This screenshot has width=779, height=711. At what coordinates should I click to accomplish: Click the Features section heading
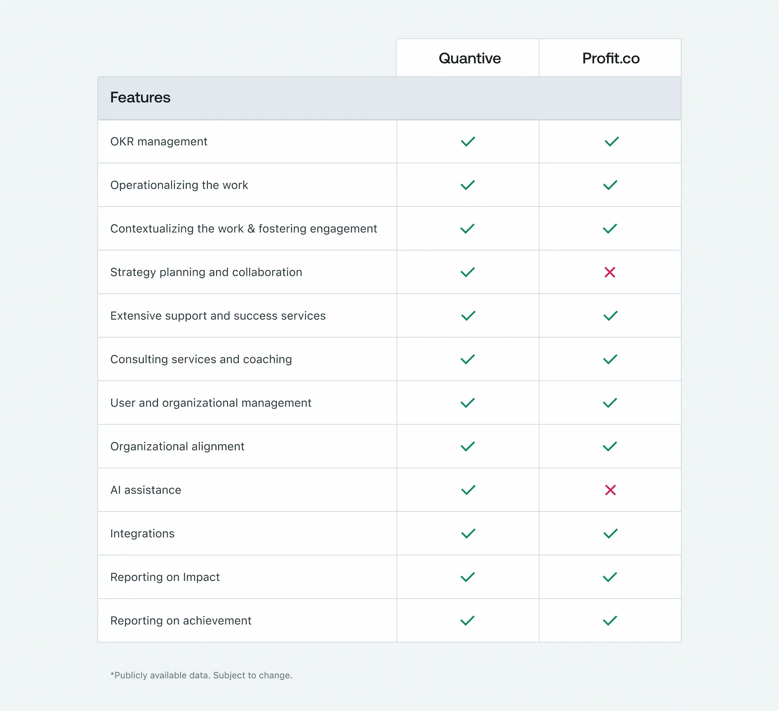pyautogui.click(x=140, y=98)
